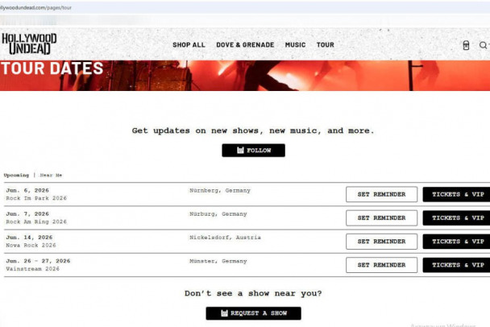Viewport: 490px width, 327px height.
Task: Get Tickets & VIP for Münster show
Action: pos(457,264)
